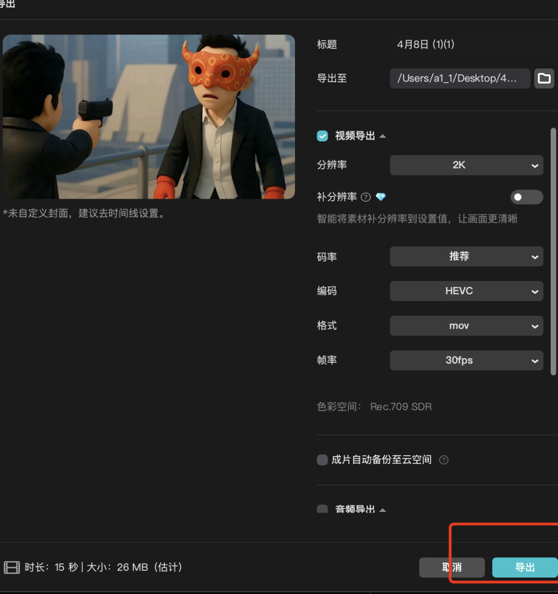This screenshot has height=594, width=558.
Task: Open the 编码 dropdown showing HEVC
Action: 466,291
